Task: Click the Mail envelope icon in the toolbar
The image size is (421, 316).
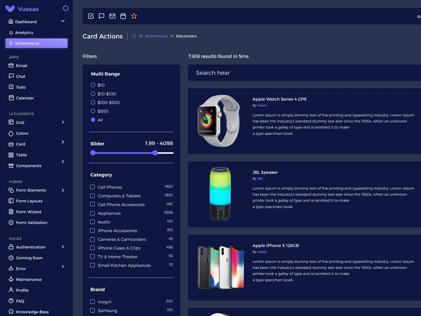Action: click(112, 16)
